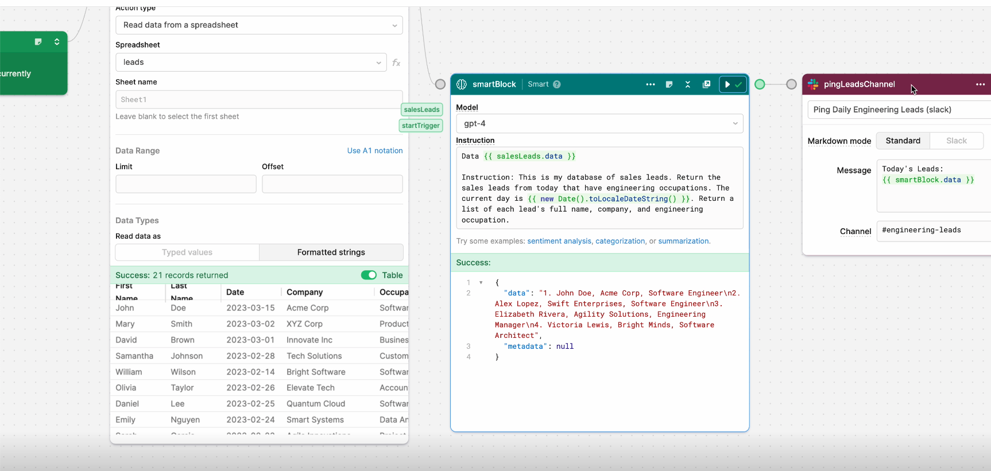
Task: Click the gray input connector of pingLeadsChannel
Action: [791, 84]
